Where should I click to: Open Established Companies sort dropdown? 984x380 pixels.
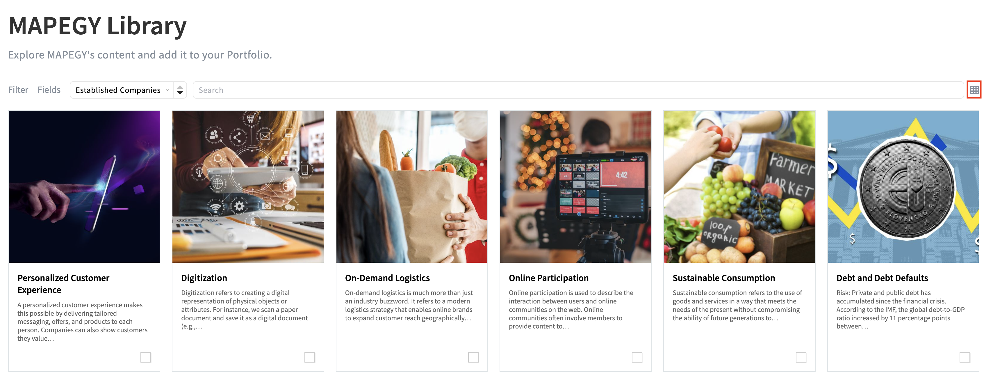(x=122, y=90)
